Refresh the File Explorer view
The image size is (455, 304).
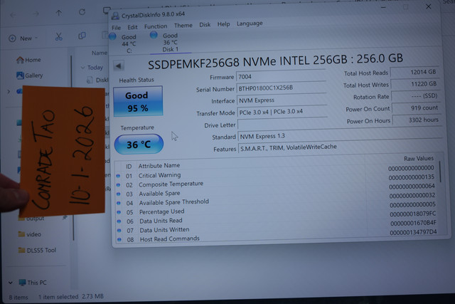click(x=82, y=12)
